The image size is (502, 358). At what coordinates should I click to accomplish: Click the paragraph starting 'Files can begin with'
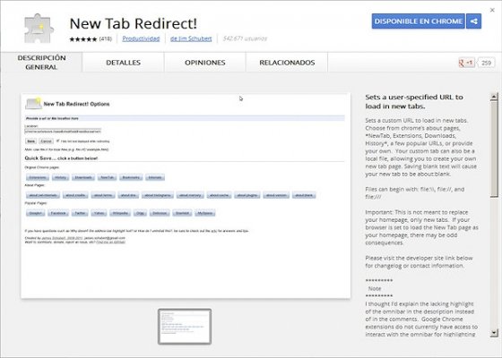(415, 193)
